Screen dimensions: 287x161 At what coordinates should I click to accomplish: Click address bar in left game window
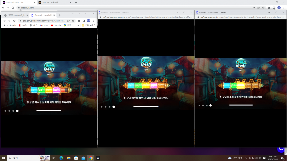coord(44,21)
